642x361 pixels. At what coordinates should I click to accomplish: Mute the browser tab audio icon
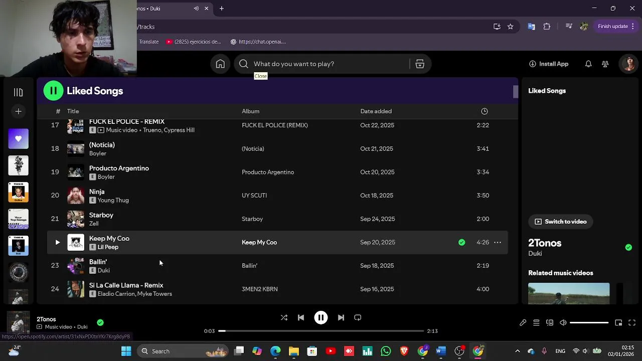[196, 9]
